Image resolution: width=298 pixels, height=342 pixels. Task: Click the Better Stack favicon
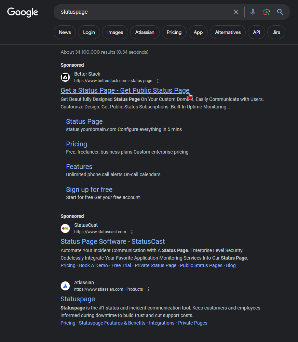pos(65,77)
